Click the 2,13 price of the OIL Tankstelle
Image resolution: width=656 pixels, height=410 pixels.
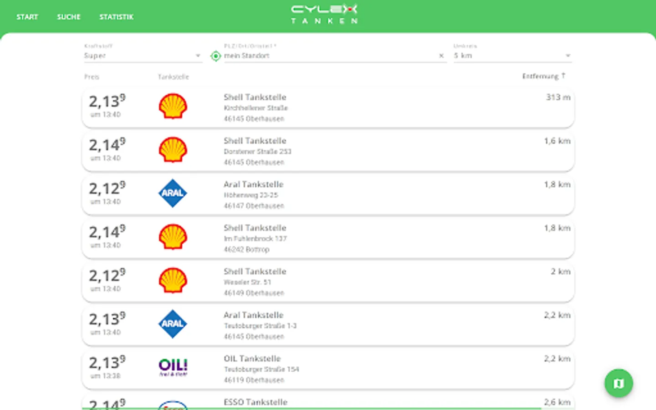coord(107,362)
